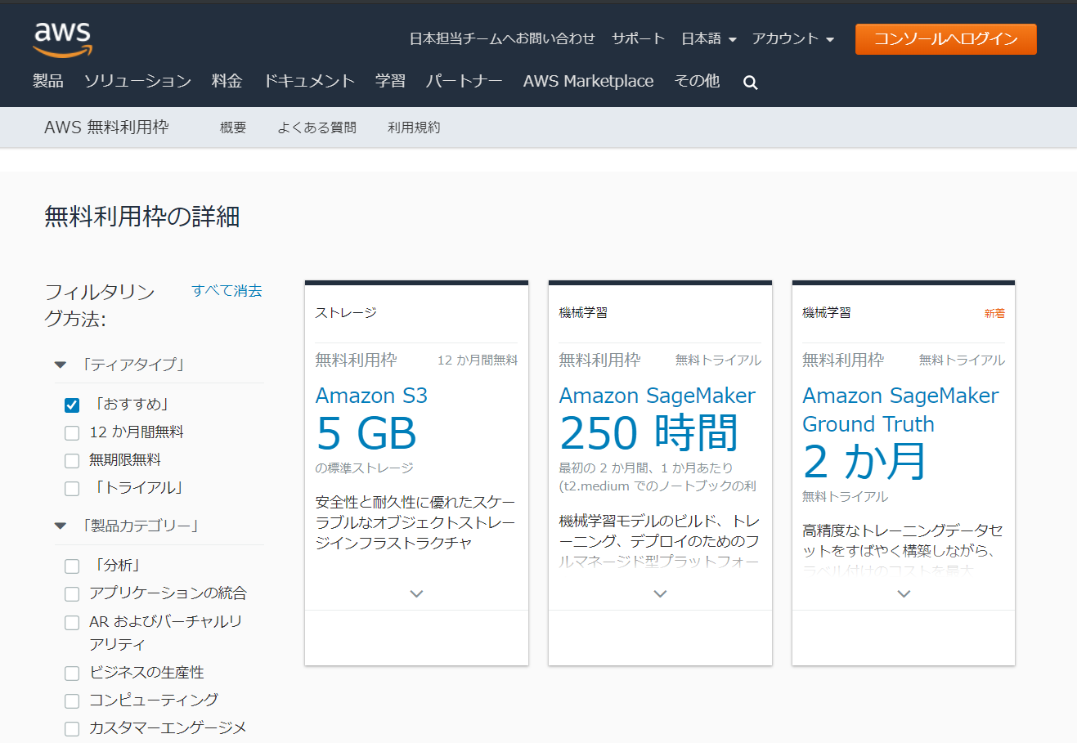Switch to the よくある質問 tab
1077x743 pixels.
tap(316, 128)
